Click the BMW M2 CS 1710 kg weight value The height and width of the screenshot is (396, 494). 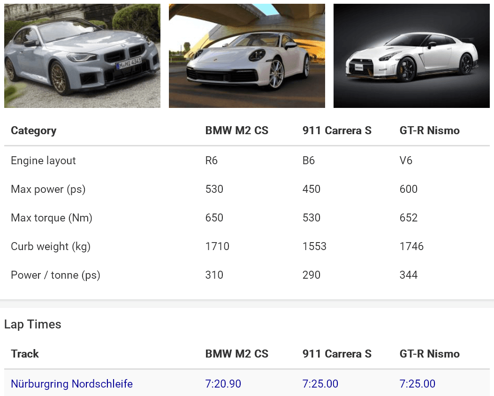(x=218, y=246)
